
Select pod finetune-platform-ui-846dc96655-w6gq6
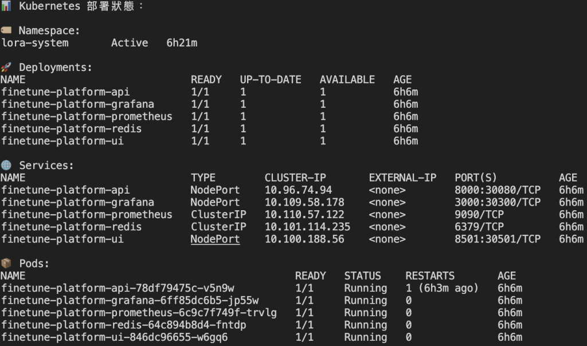tap(114, 337)
